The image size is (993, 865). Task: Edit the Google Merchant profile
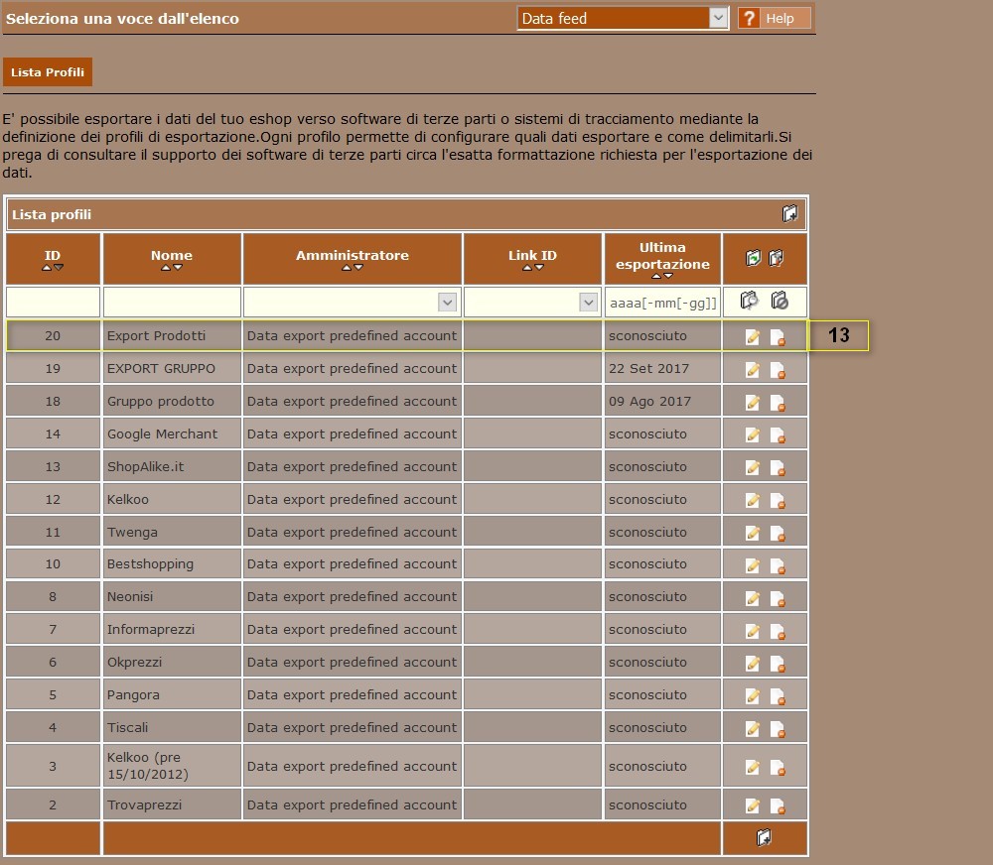pos(753,435)
